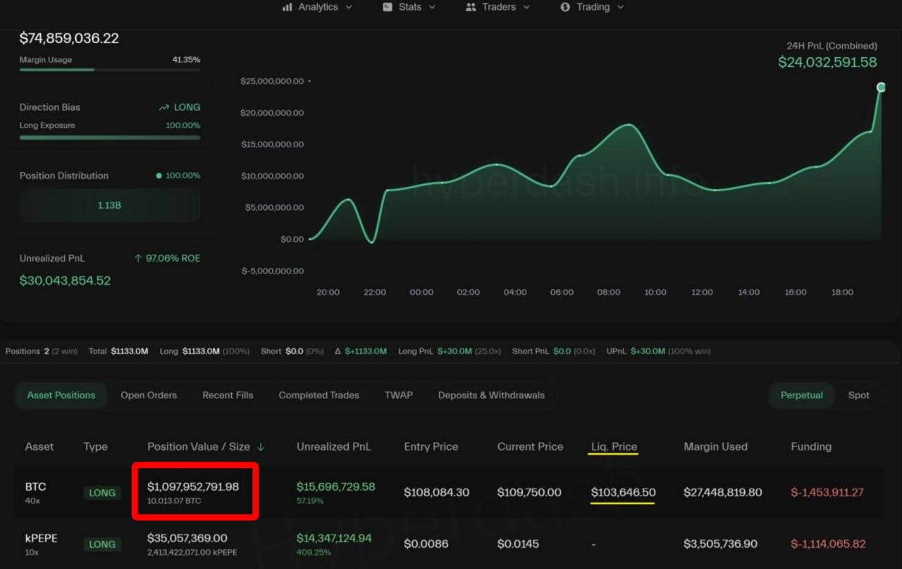Sort by Type column header
Image resolution: width=902 pixels, height=569 pixels.
pos(96,447)
